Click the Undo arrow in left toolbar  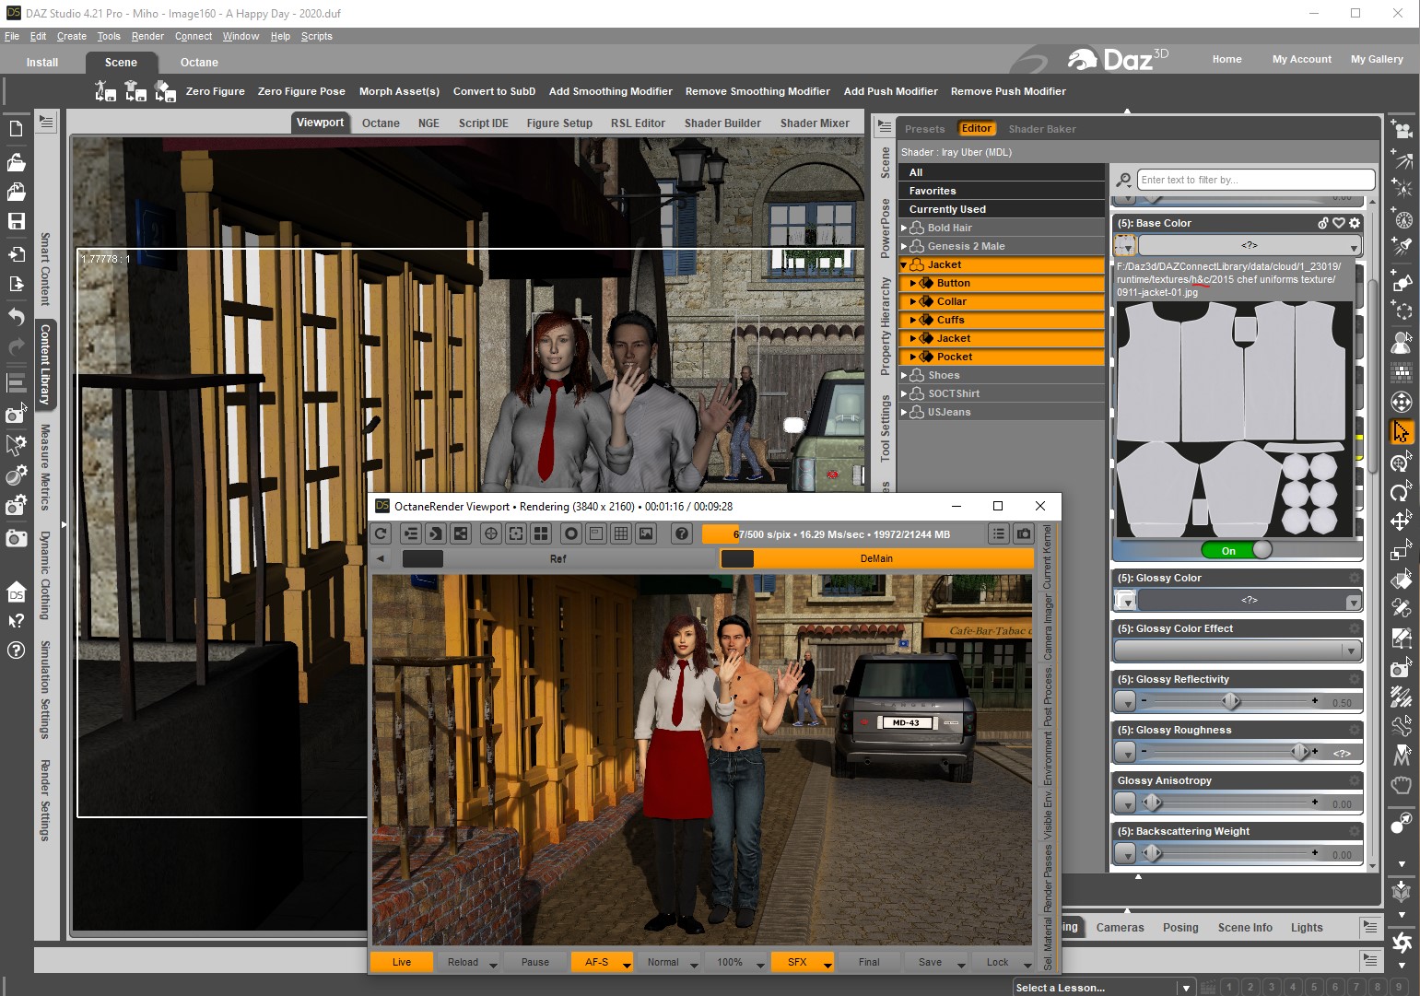point(16,316)
